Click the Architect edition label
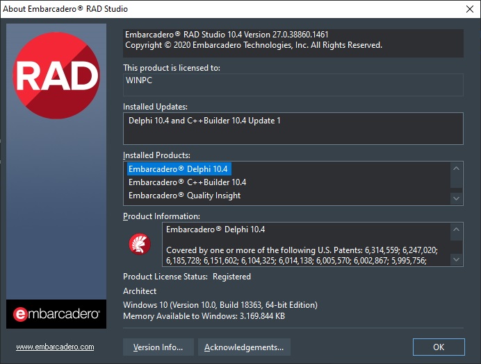Viewport: 481px width, 364px height. (x=140, y=291)
